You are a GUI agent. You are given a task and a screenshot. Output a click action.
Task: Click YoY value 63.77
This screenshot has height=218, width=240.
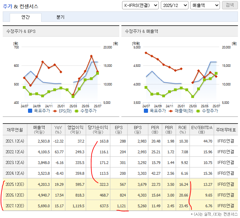59,152
